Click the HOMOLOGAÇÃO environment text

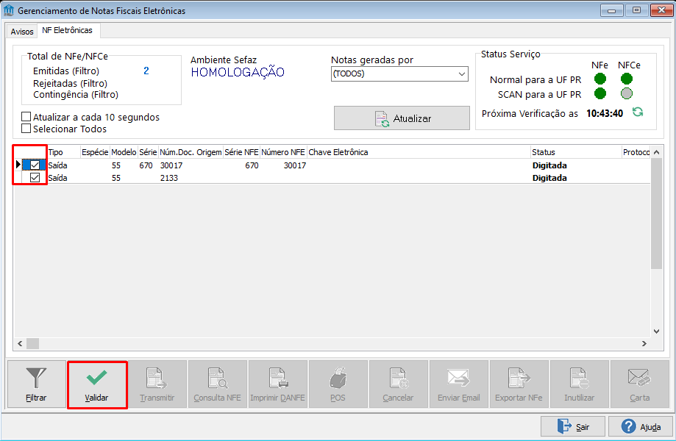pyautogui.click(x=238, y=72)
